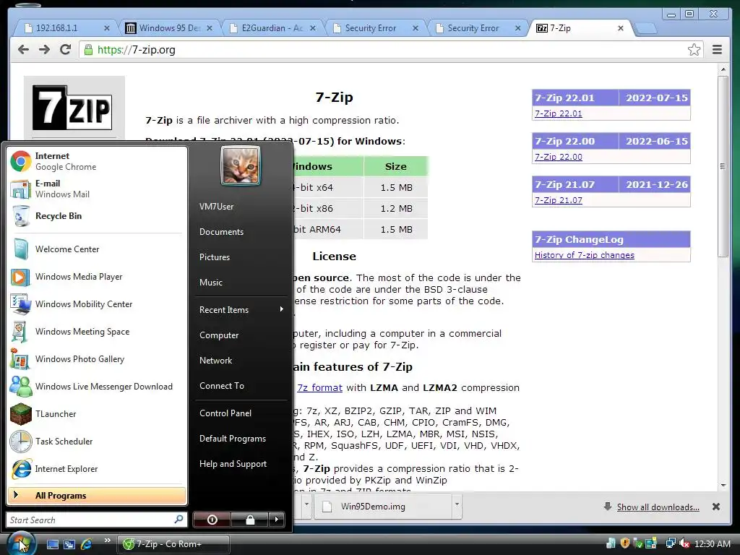This screenshot has height=555, width=740.
Task: Switch to first Security Error tab
Action: tap(374, 28)
